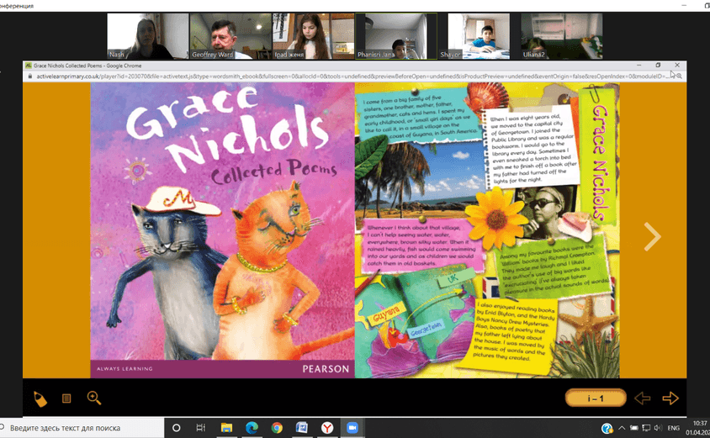This screenshot has height=438, width=710.
Task: Go to previous page with left arrow
Action: (642, 398)
